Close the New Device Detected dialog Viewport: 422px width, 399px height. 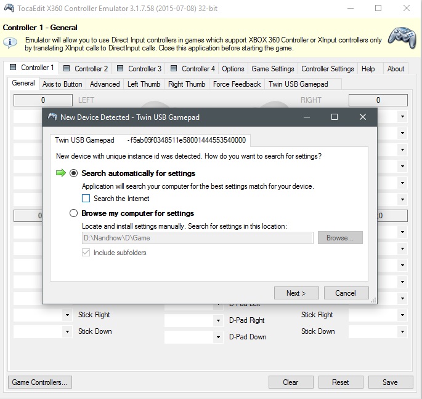click(x=363, y=117)
